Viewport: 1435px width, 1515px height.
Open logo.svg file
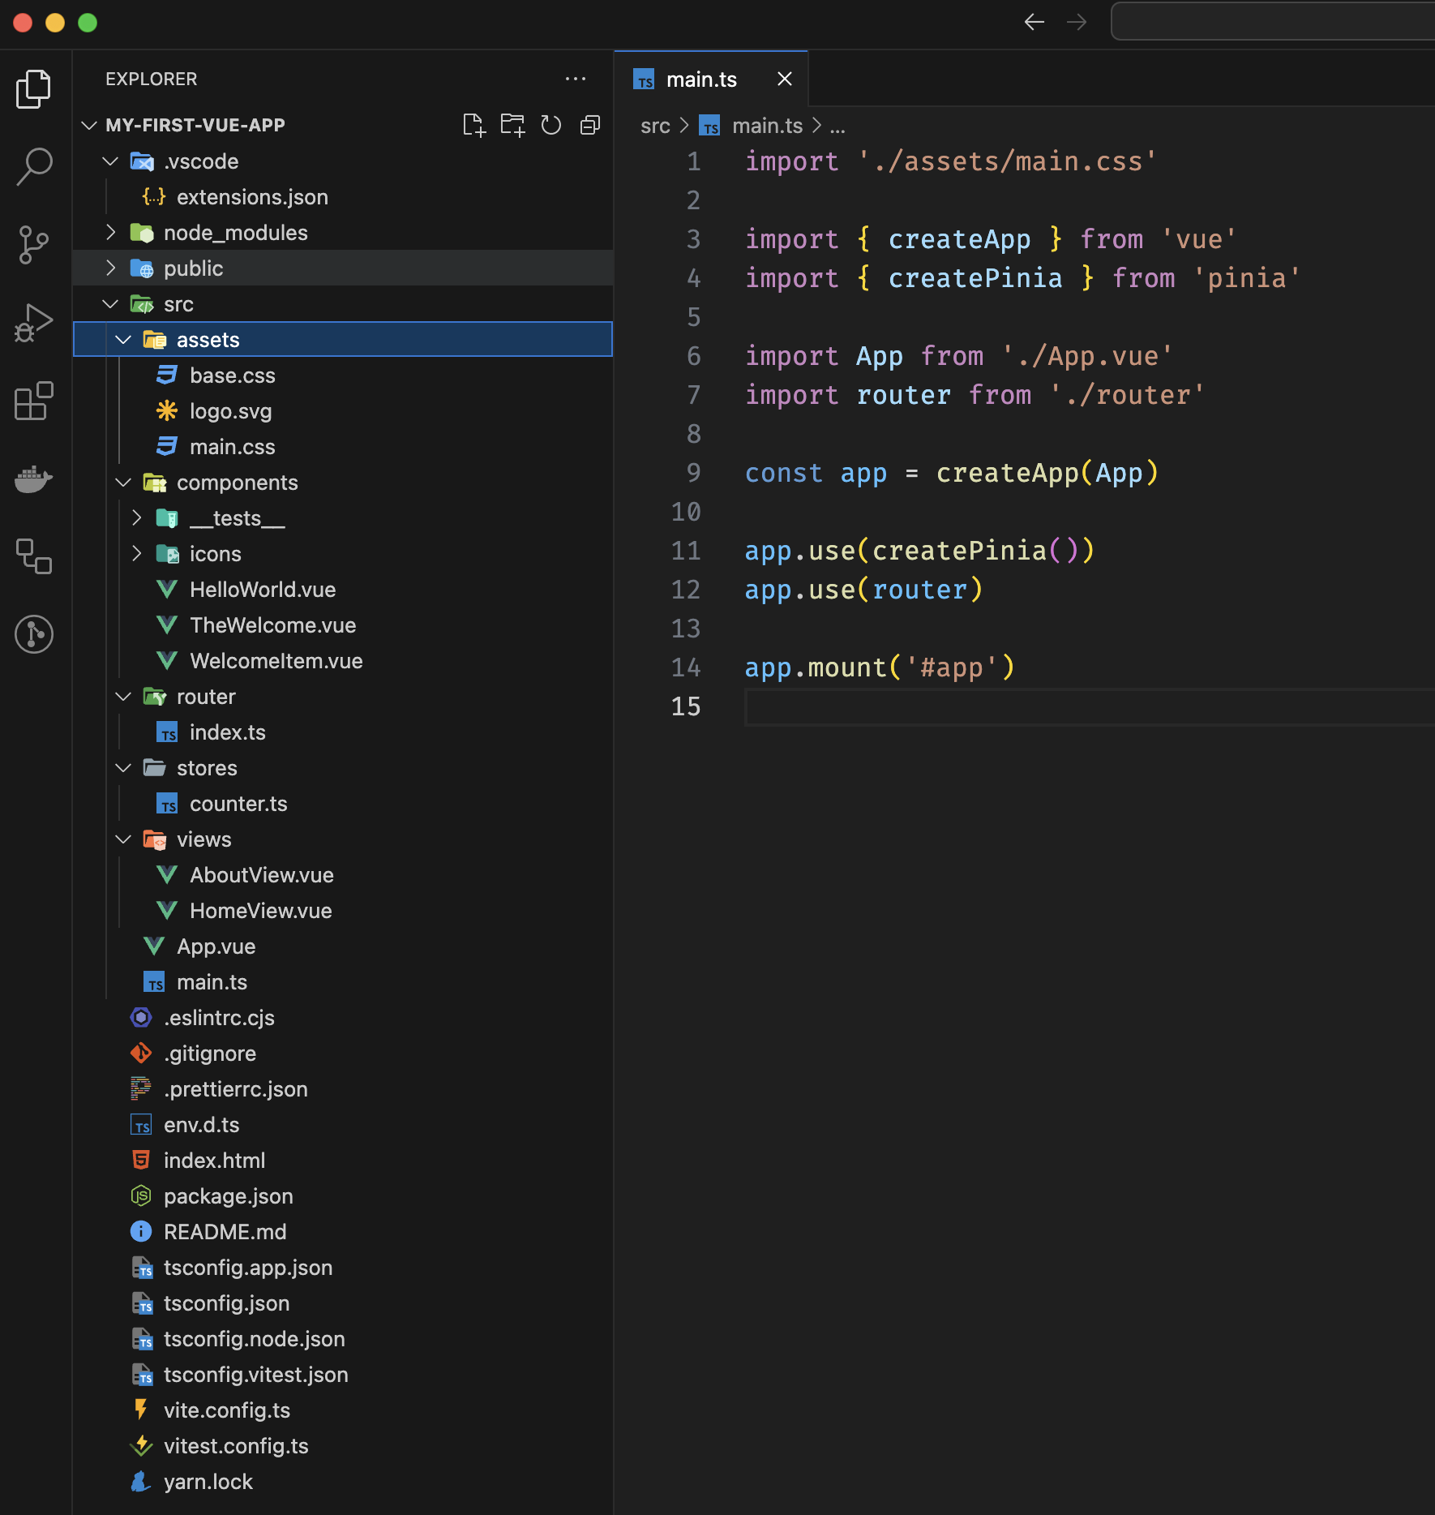point(343,411)
